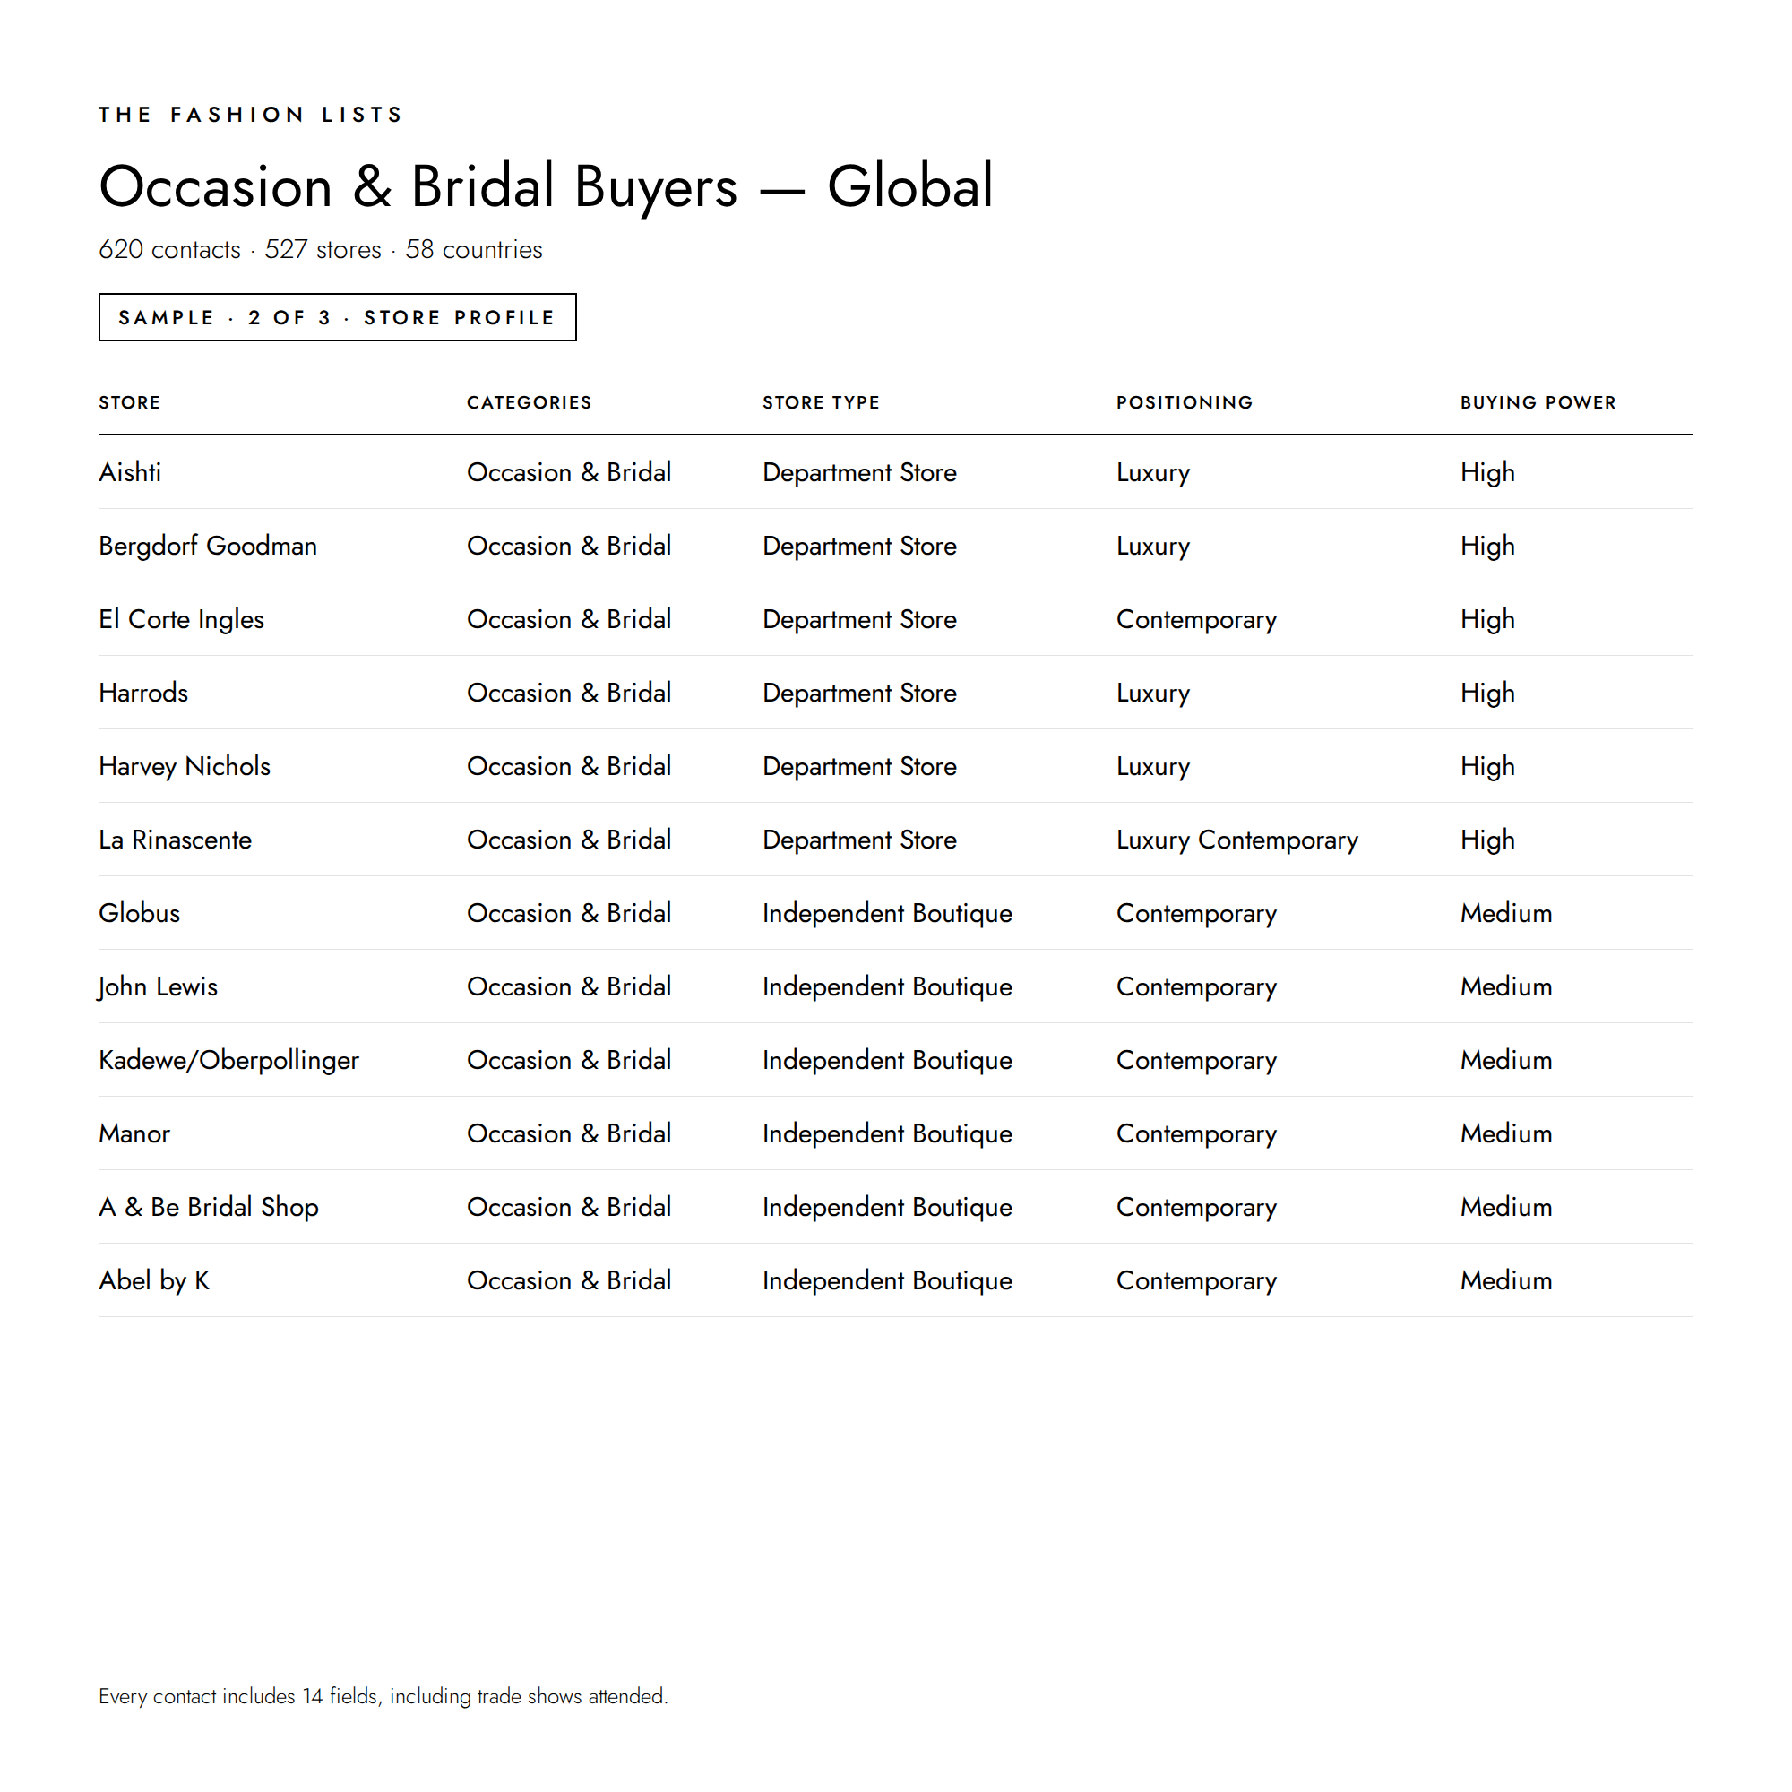Click 'Occasion & Bridal' in the Harrods row

[x=569, y=693]
